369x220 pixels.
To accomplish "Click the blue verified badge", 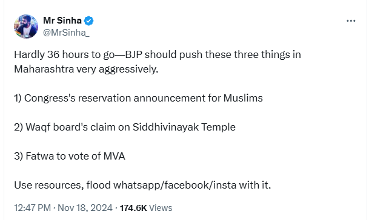I will 88,21.
